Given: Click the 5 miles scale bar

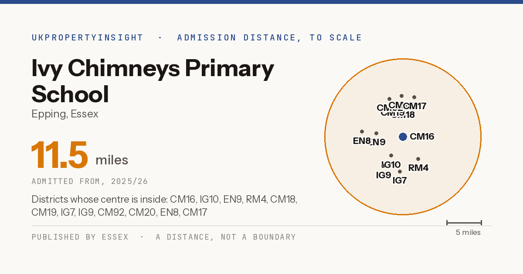Looking at the screenshot, I should 464,223.
